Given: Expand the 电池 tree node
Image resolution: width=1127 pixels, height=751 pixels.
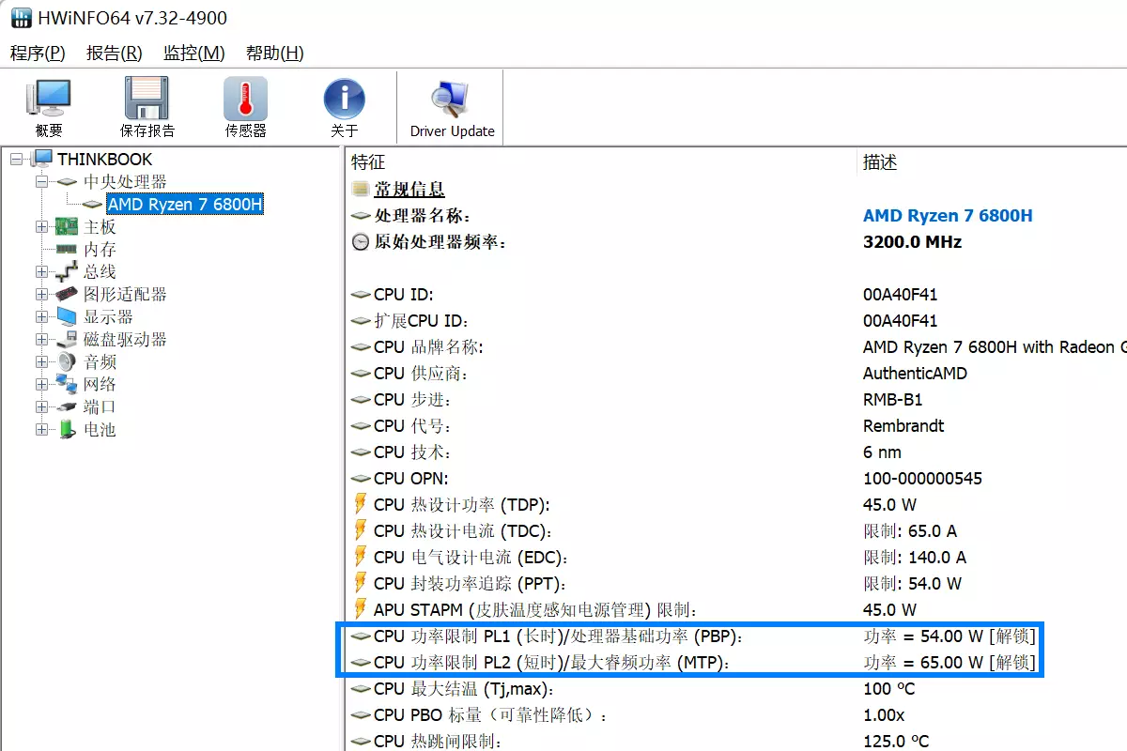Looking at the screenshot, I should coord(41,430).
